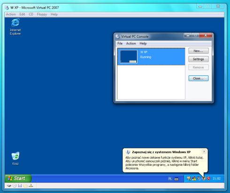Click the CD drive status bar icon
Image resolution: width=230 pixels, height=193 pixels.
15,186
